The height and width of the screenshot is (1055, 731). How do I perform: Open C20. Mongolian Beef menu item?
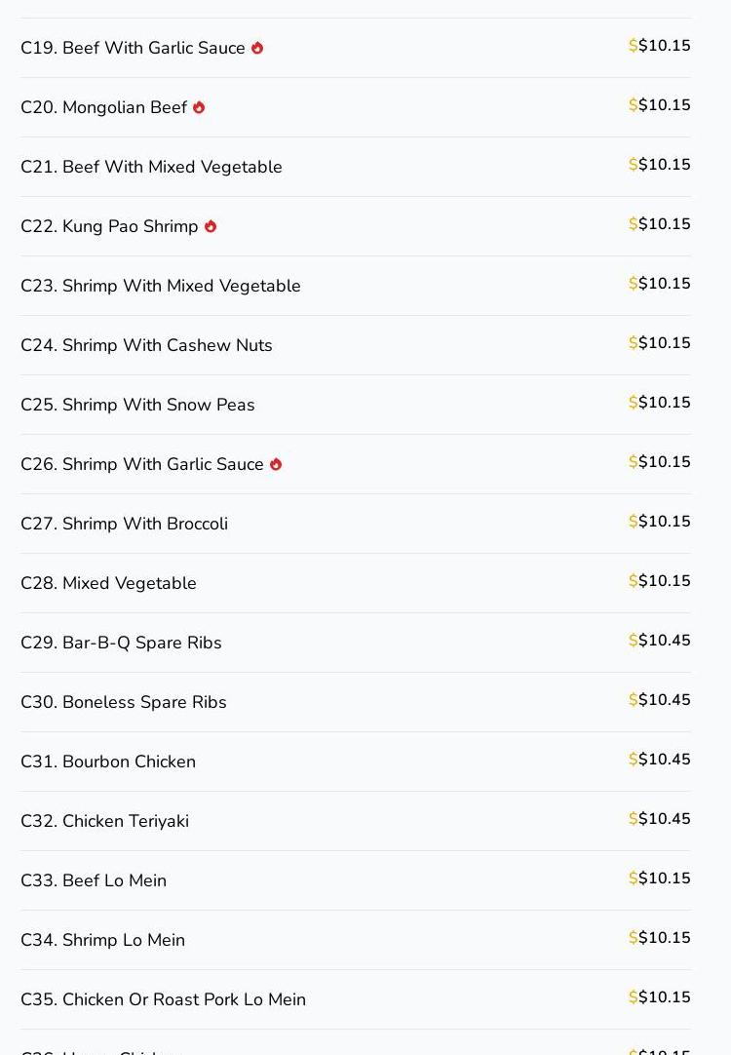(103, 107)
